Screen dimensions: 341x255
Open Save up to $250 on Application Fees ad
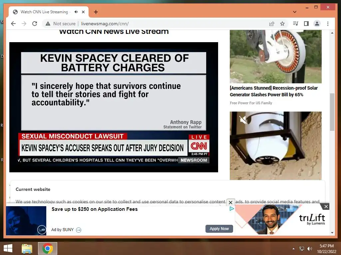point(95,209)
